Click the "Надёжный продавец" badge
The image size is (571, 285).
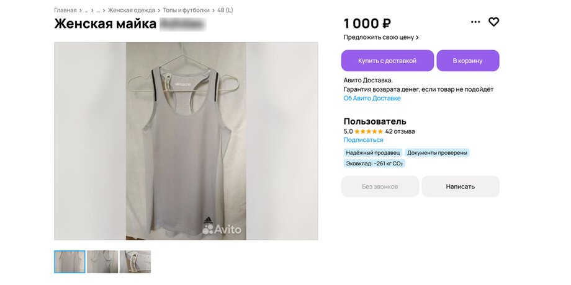[372, 152]
